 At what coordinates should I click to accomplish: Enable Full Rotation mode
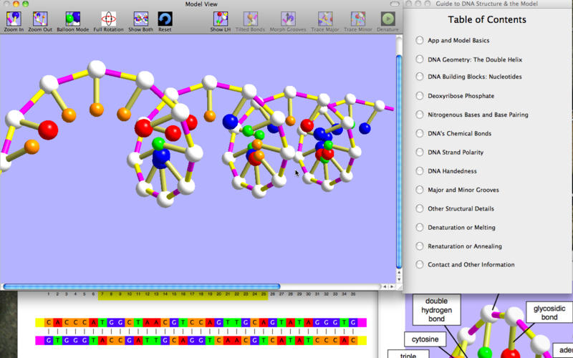coord(109,21)
